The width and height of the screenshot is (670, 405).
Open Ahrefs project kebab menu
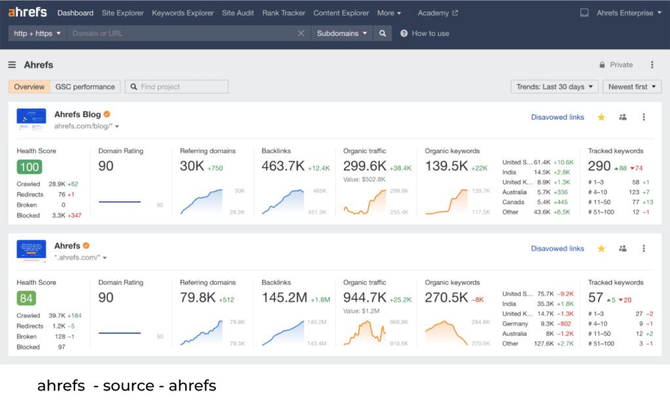click(644, 249)
